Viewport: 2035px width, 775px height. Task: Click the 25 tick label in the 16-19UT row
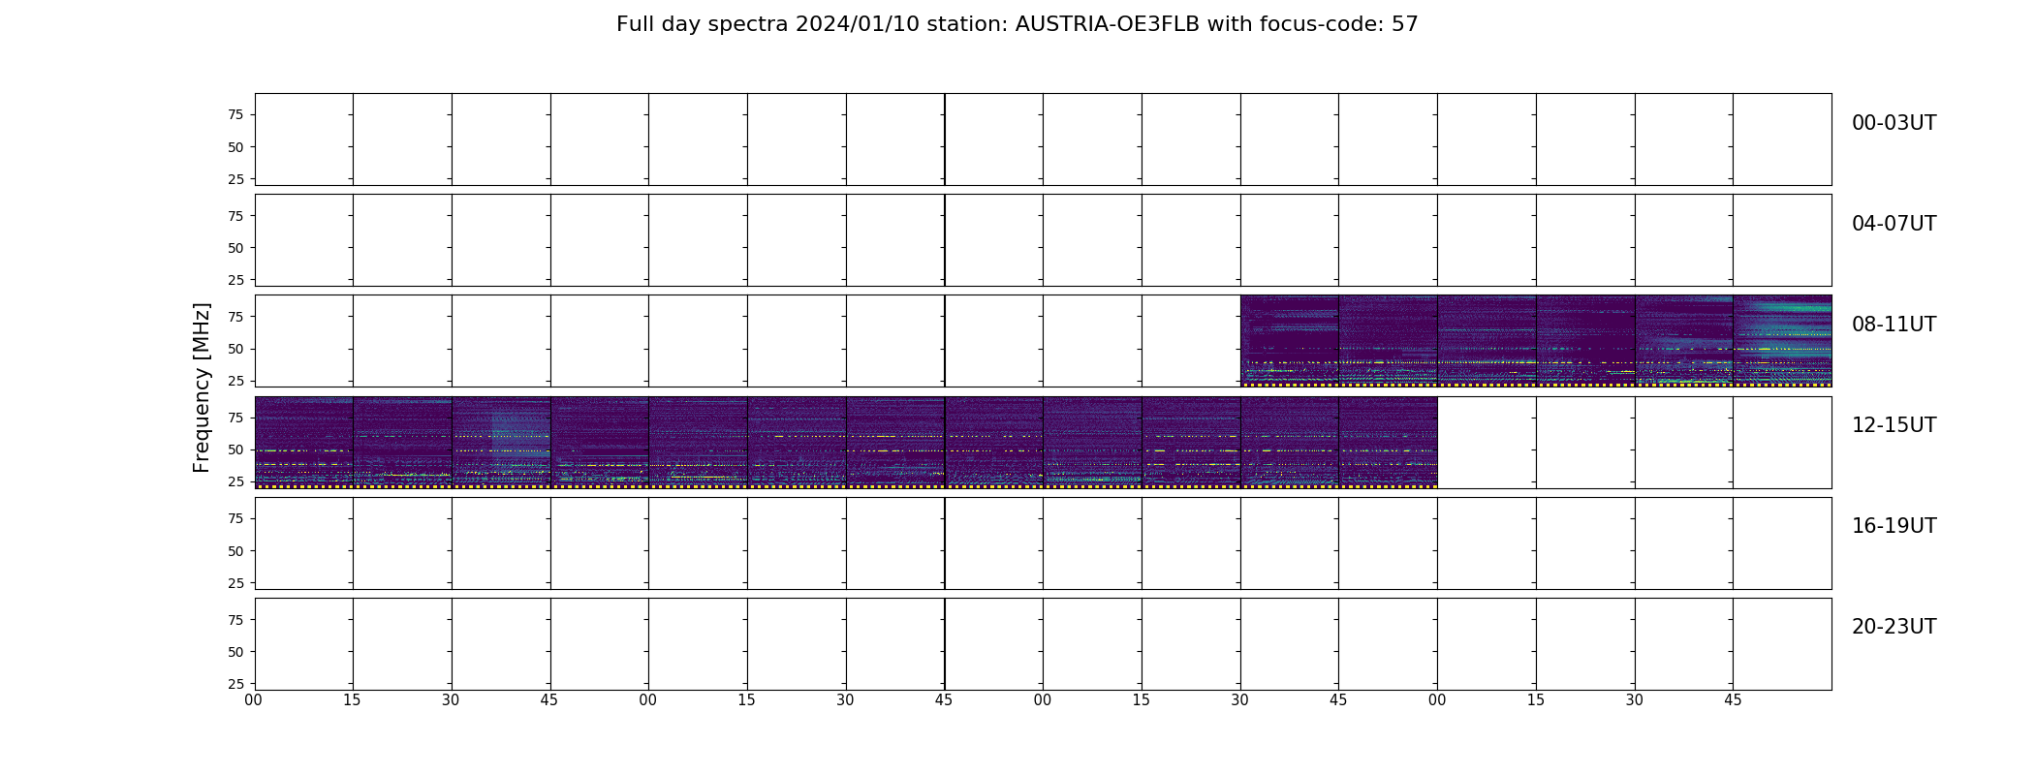[x=235, y=583]
